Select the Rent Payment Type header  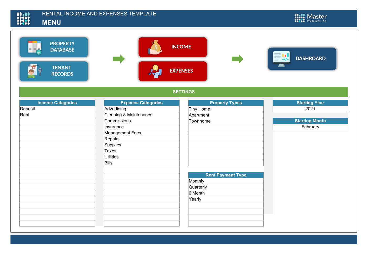click(226, 175)
